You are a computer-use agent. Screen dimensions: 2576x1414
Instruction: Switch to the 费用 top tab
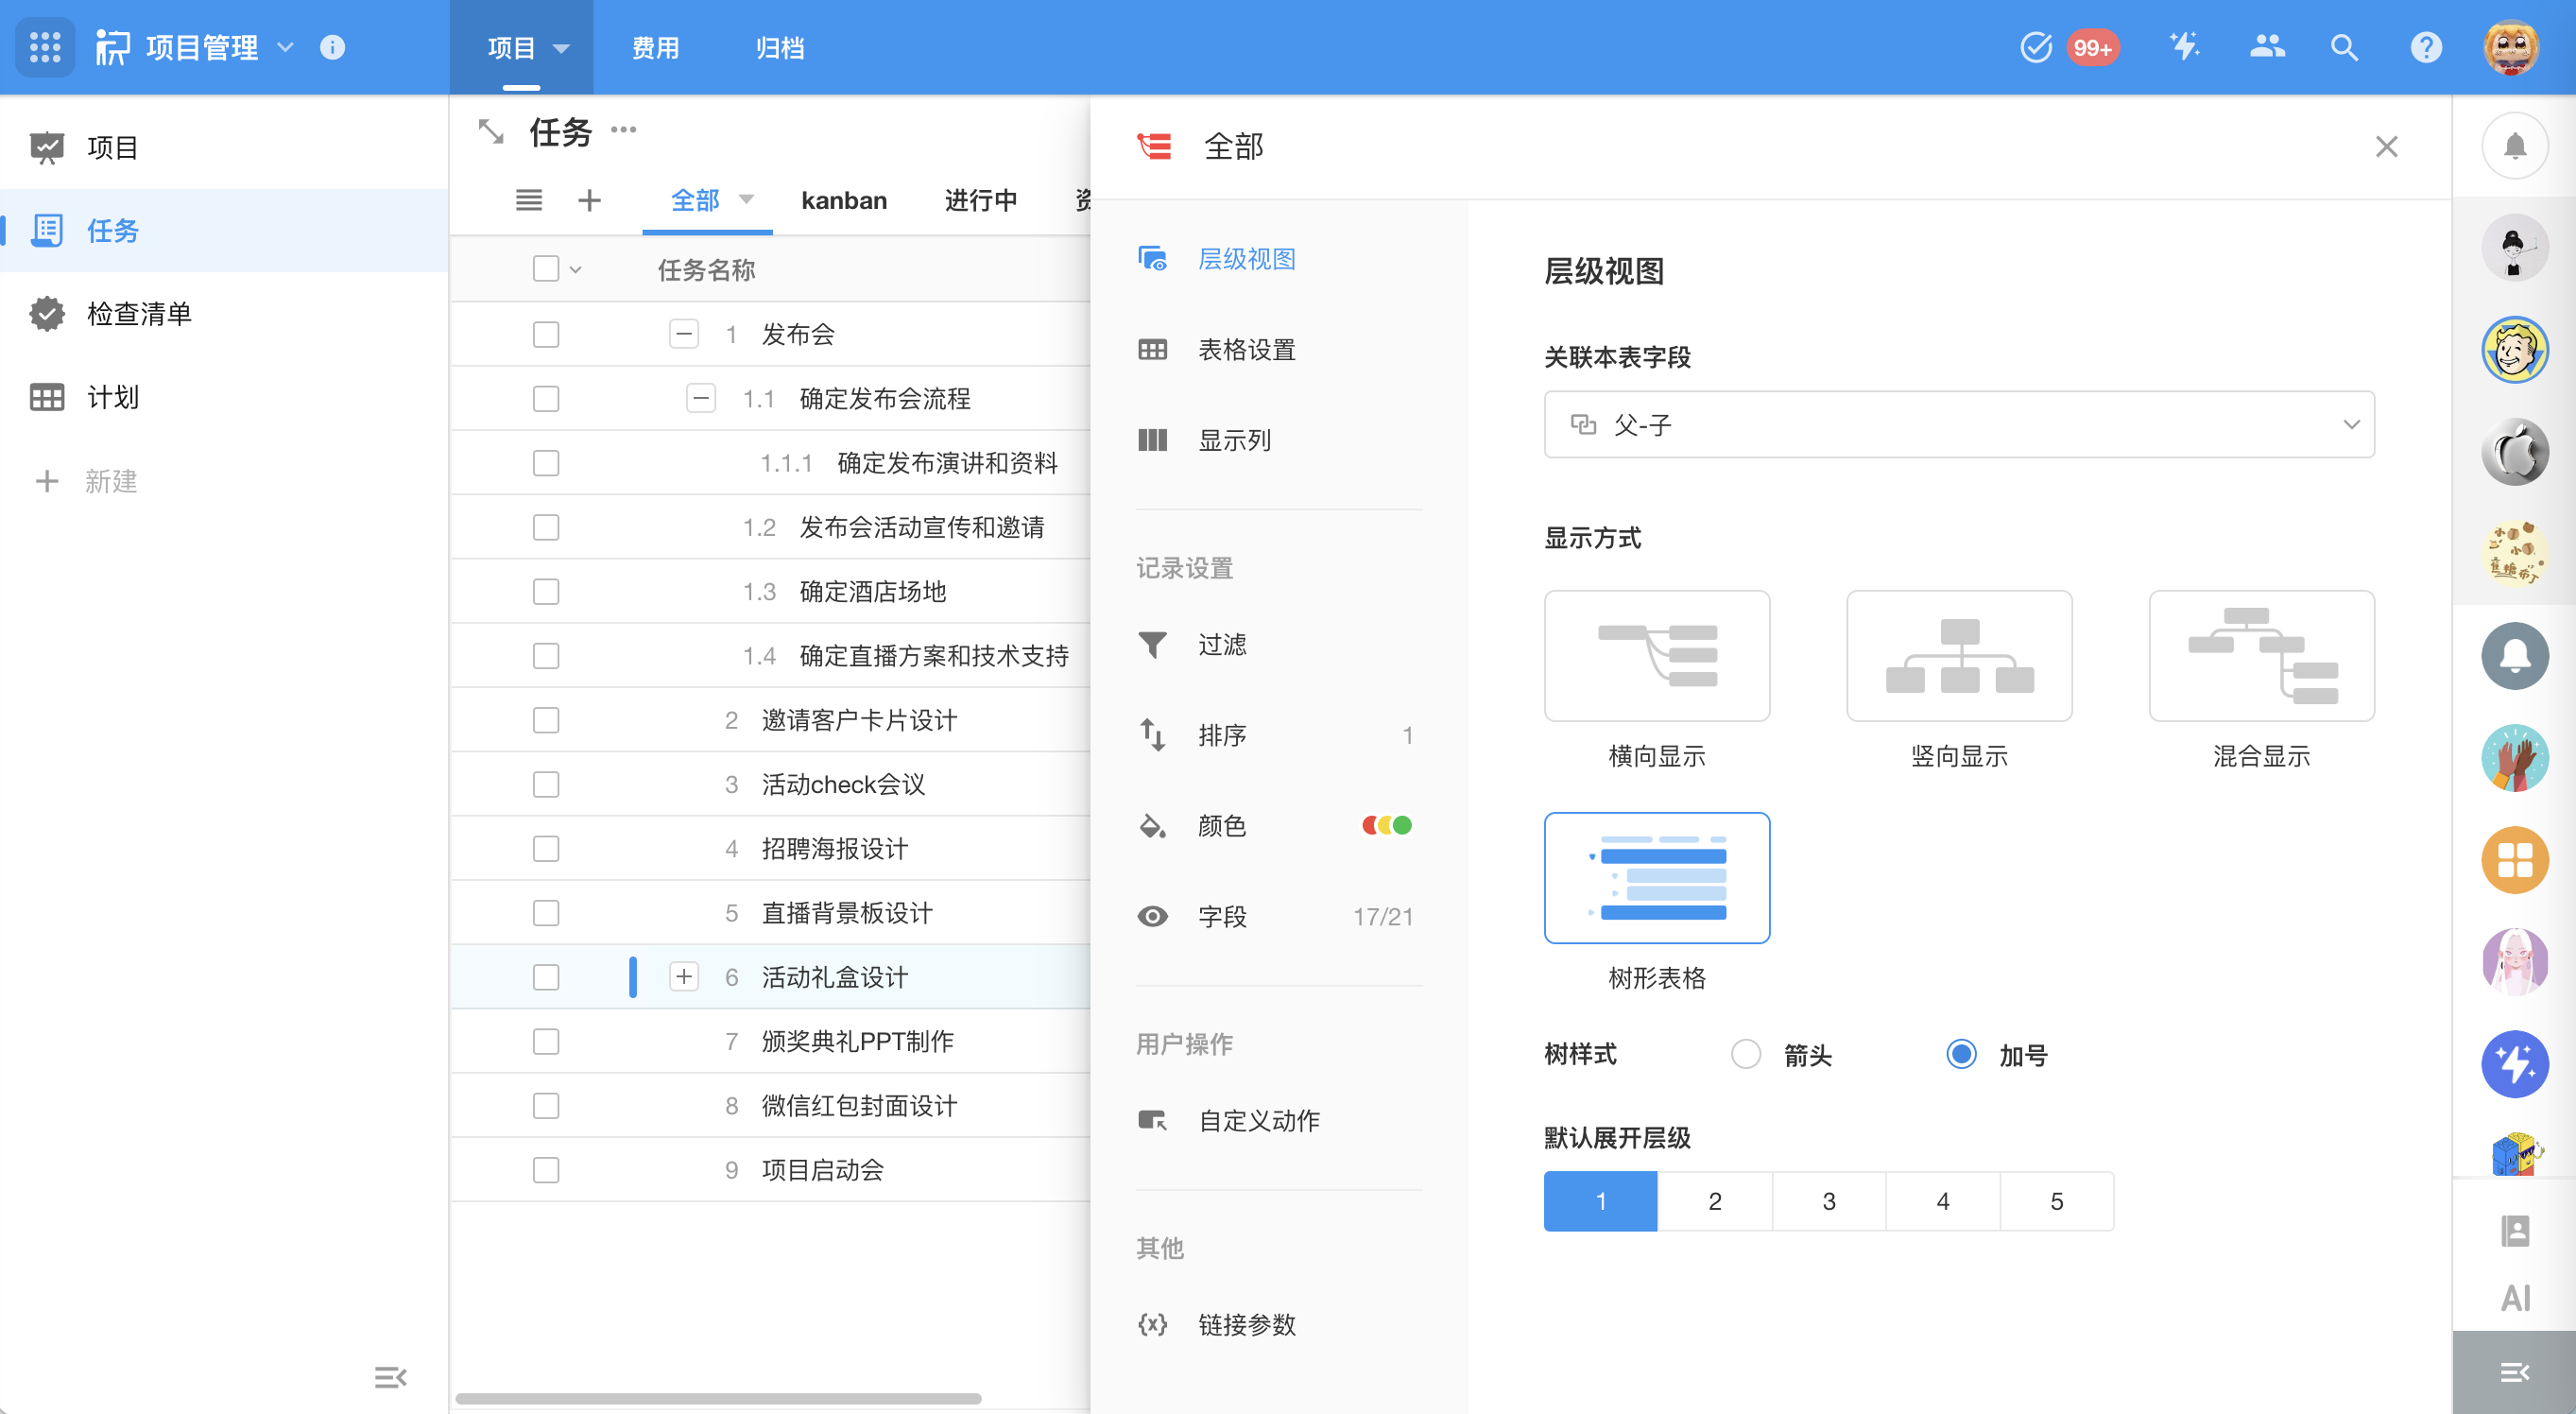[655, 47]
